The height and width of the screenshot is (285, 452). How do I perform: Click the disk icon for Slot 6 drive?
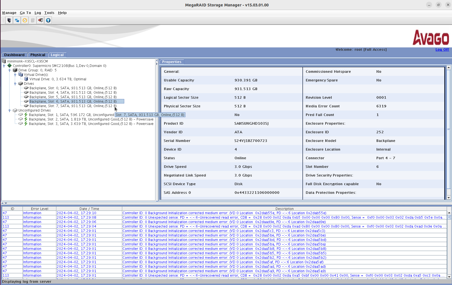click(26, 101)
